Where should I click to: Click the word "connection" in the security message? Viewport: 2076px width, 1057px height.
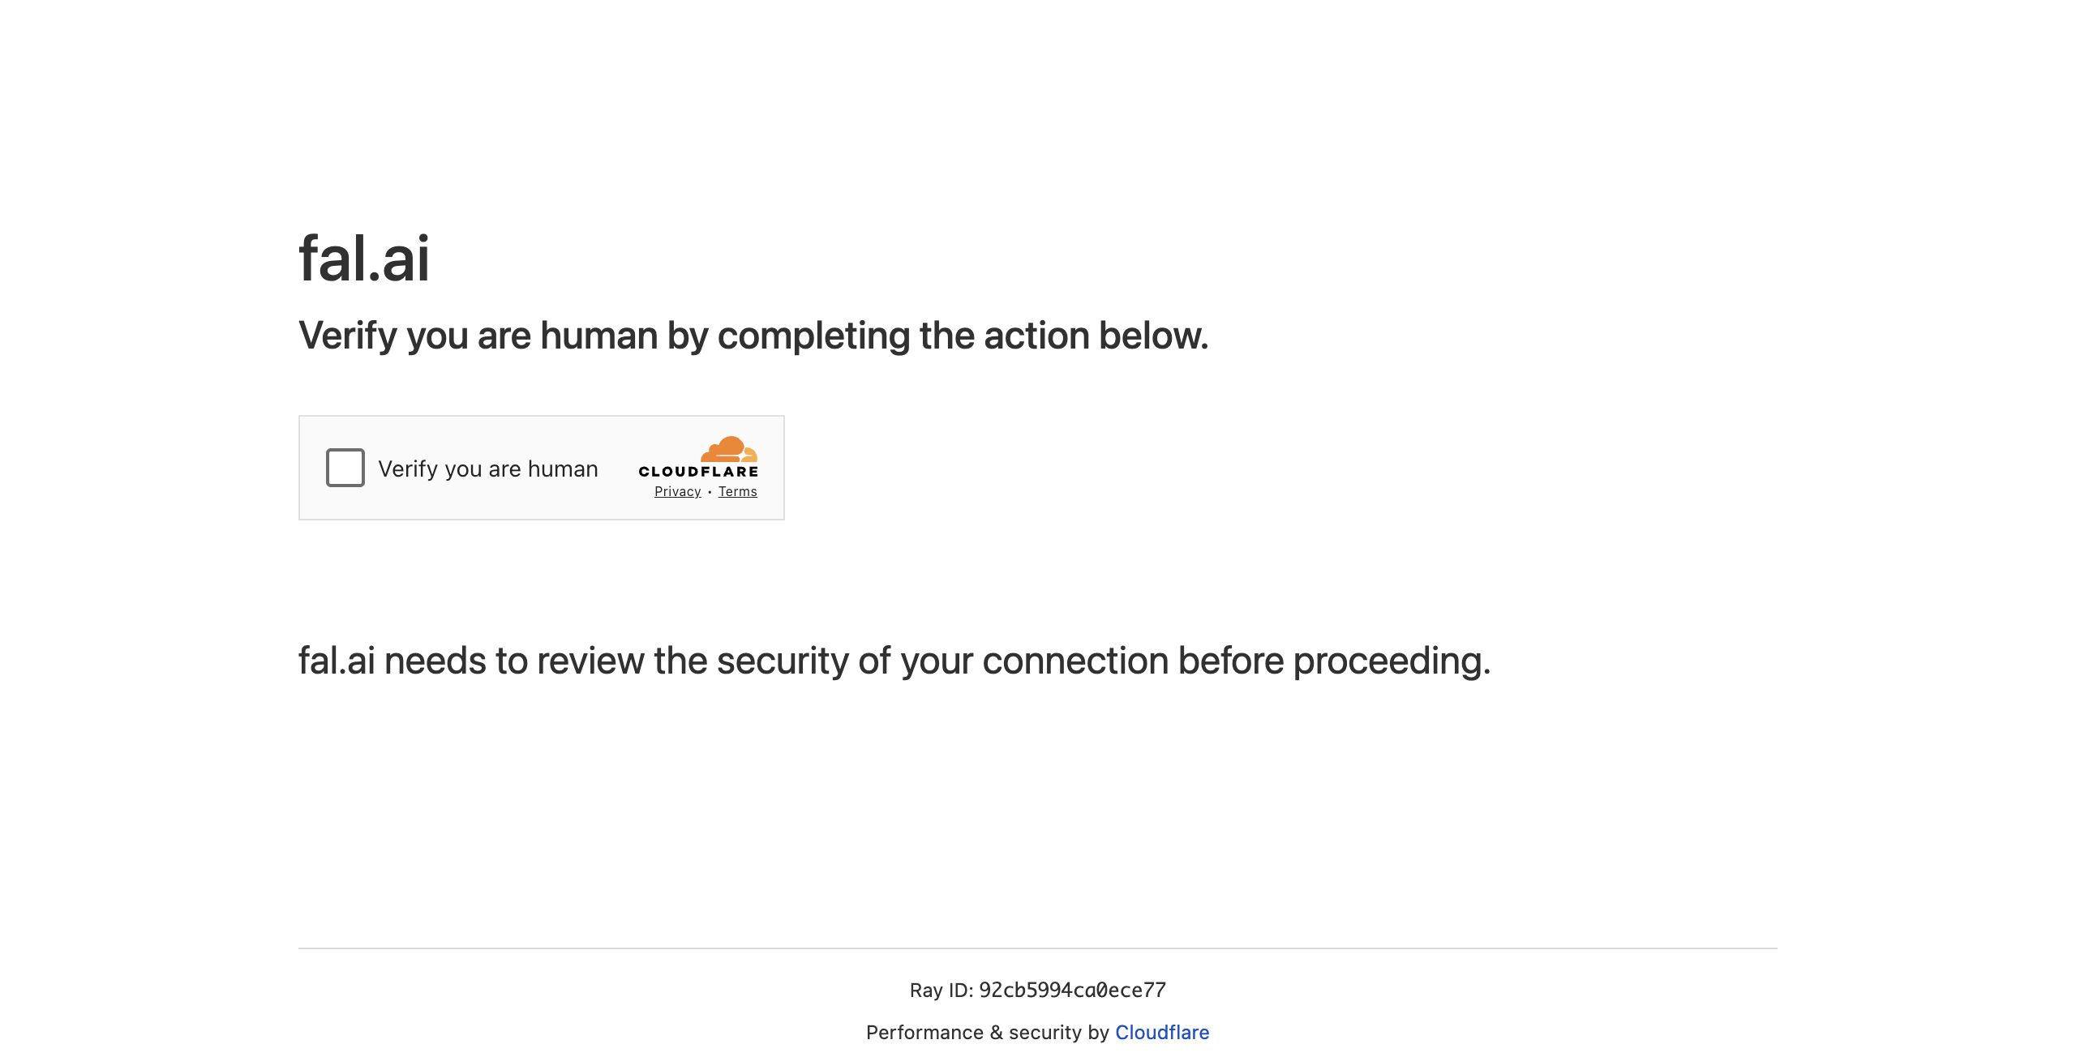click(x=1074, y=661)
